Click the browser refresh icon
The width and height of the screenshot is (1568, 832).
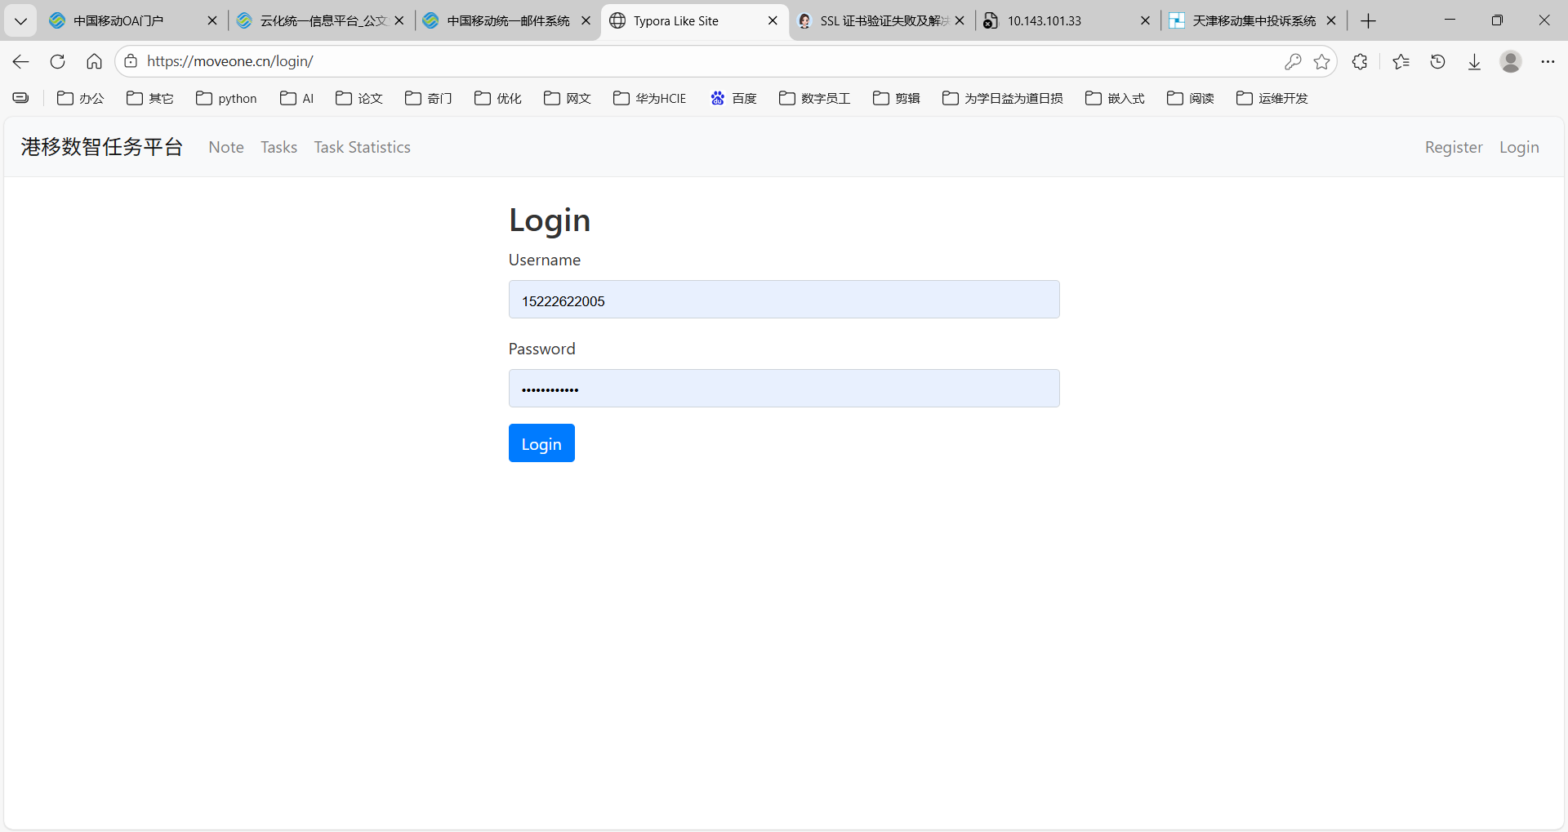tap(57, 61)
